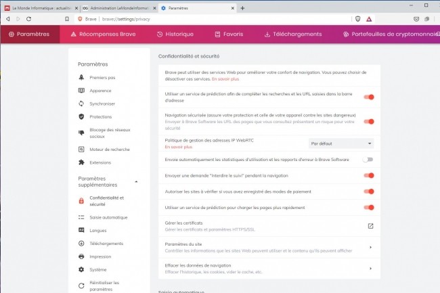440x293 pixels.
Task: Click En savoir plus link about Web services
Action: click(x=225, y=79)
